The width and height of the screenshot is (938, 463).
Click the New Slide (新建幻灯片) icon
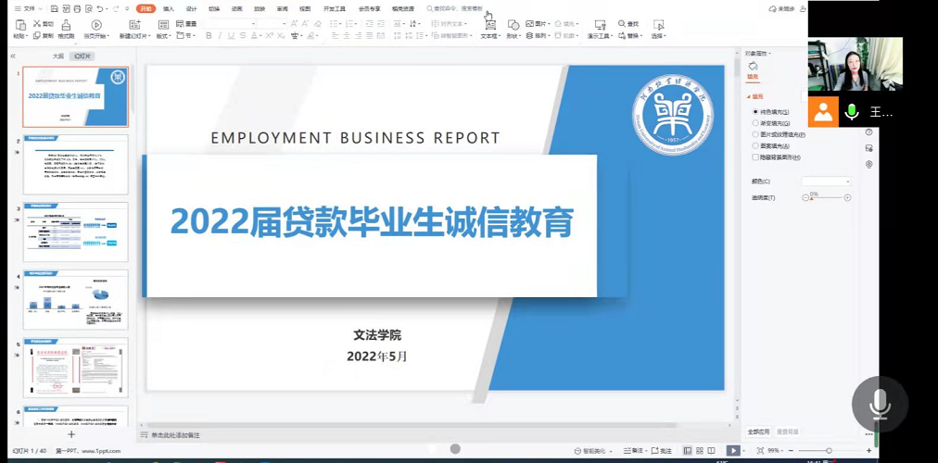133,25
